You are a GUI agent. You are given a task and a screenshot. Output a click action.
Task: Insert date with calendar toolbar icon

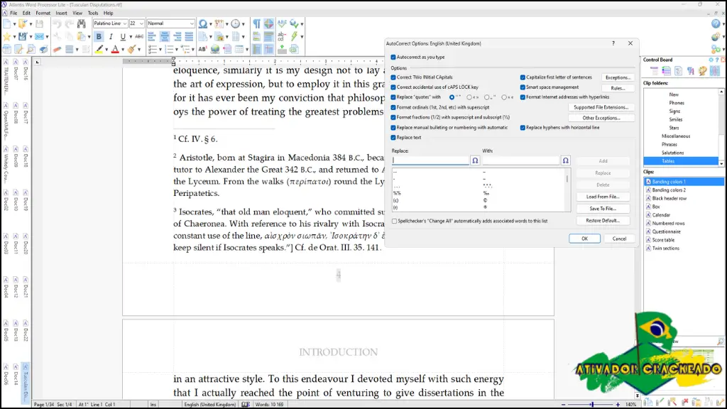click(219, 23)
